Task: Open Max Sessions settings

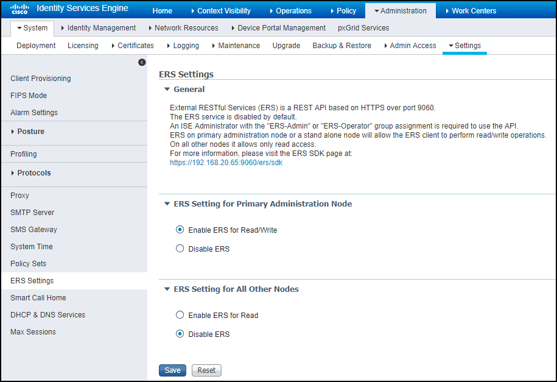Action: pyautogui.click(x=33, y=332)
